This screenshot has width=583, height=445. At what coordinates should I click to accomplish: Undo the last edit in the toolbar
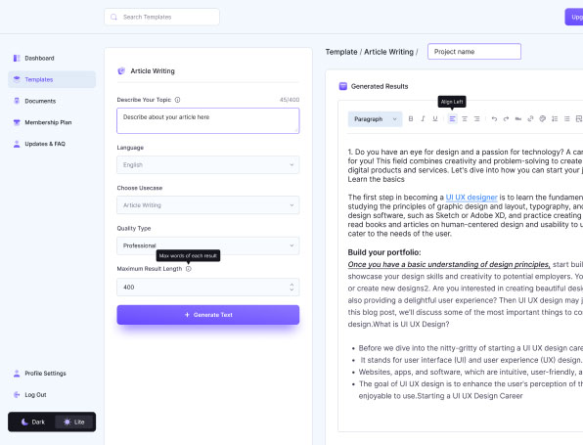pos(494,119)
